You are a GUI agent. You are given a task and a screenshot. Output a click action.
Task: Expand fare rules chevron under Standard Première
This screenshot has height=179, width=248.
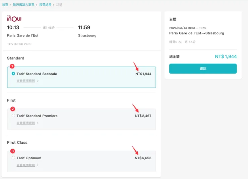[38, 123]
